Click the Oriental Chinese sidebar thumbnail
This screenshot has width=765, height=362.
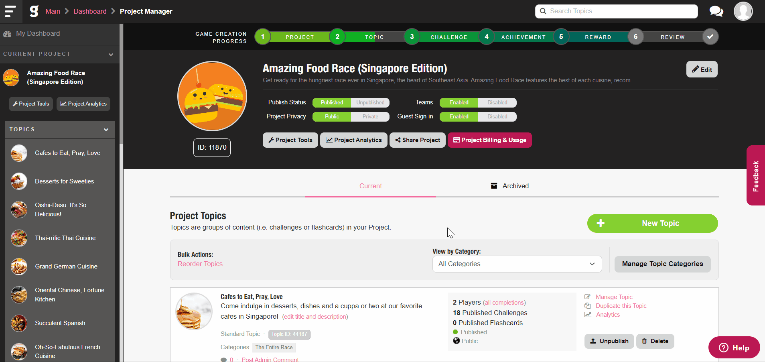click(19, 295)
